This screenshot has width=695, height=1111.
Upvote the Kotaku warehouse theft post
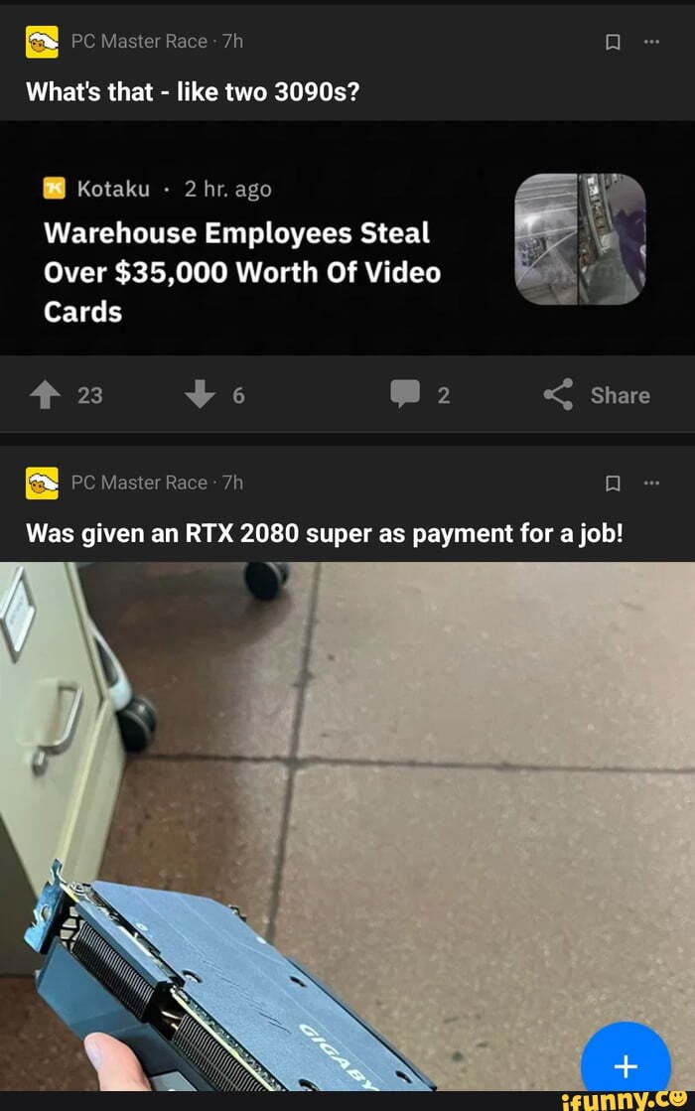click(x=46, y=395)
